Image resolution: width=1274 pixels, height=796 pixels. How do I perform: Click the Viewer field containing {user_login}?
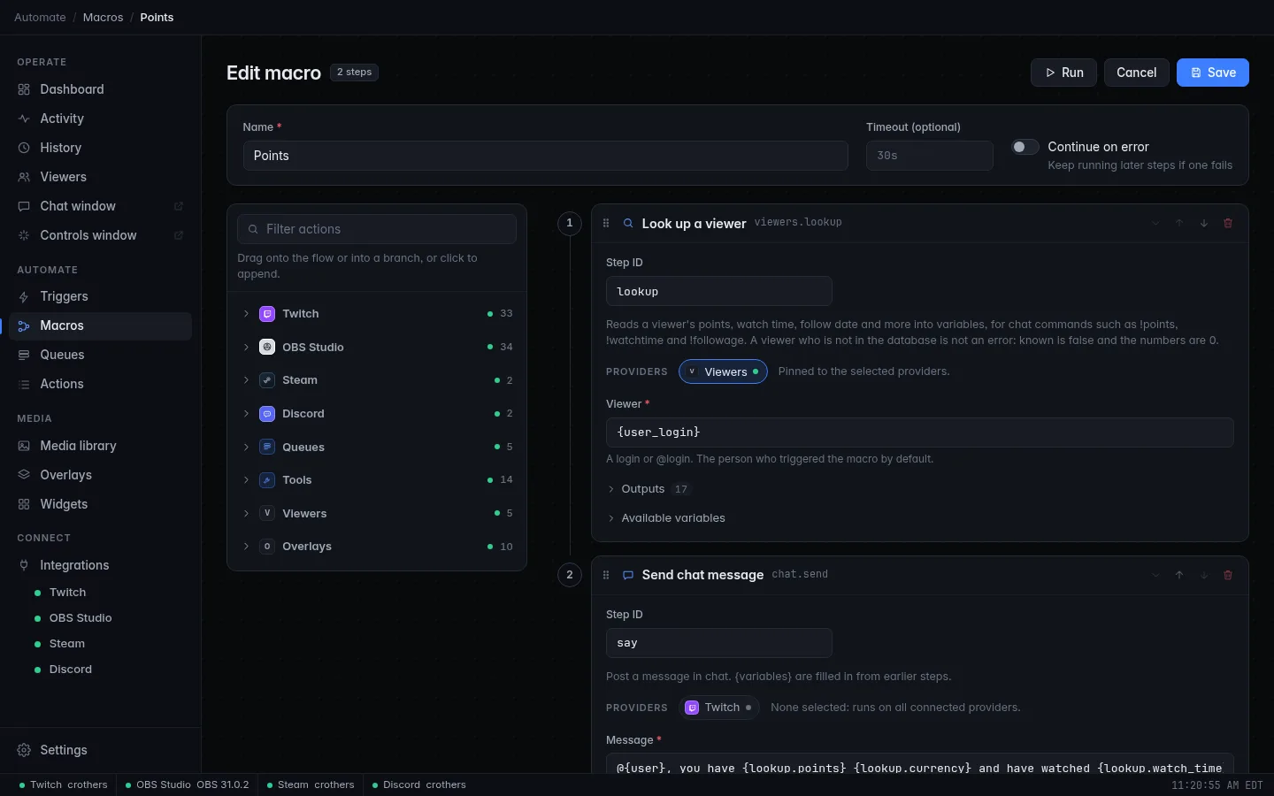coord(920,432)
